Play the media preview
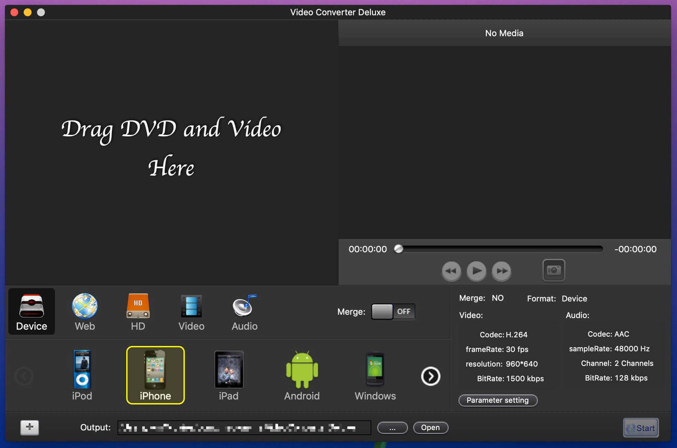This screenshot has height=448, width=677. (x=477, y=271)
